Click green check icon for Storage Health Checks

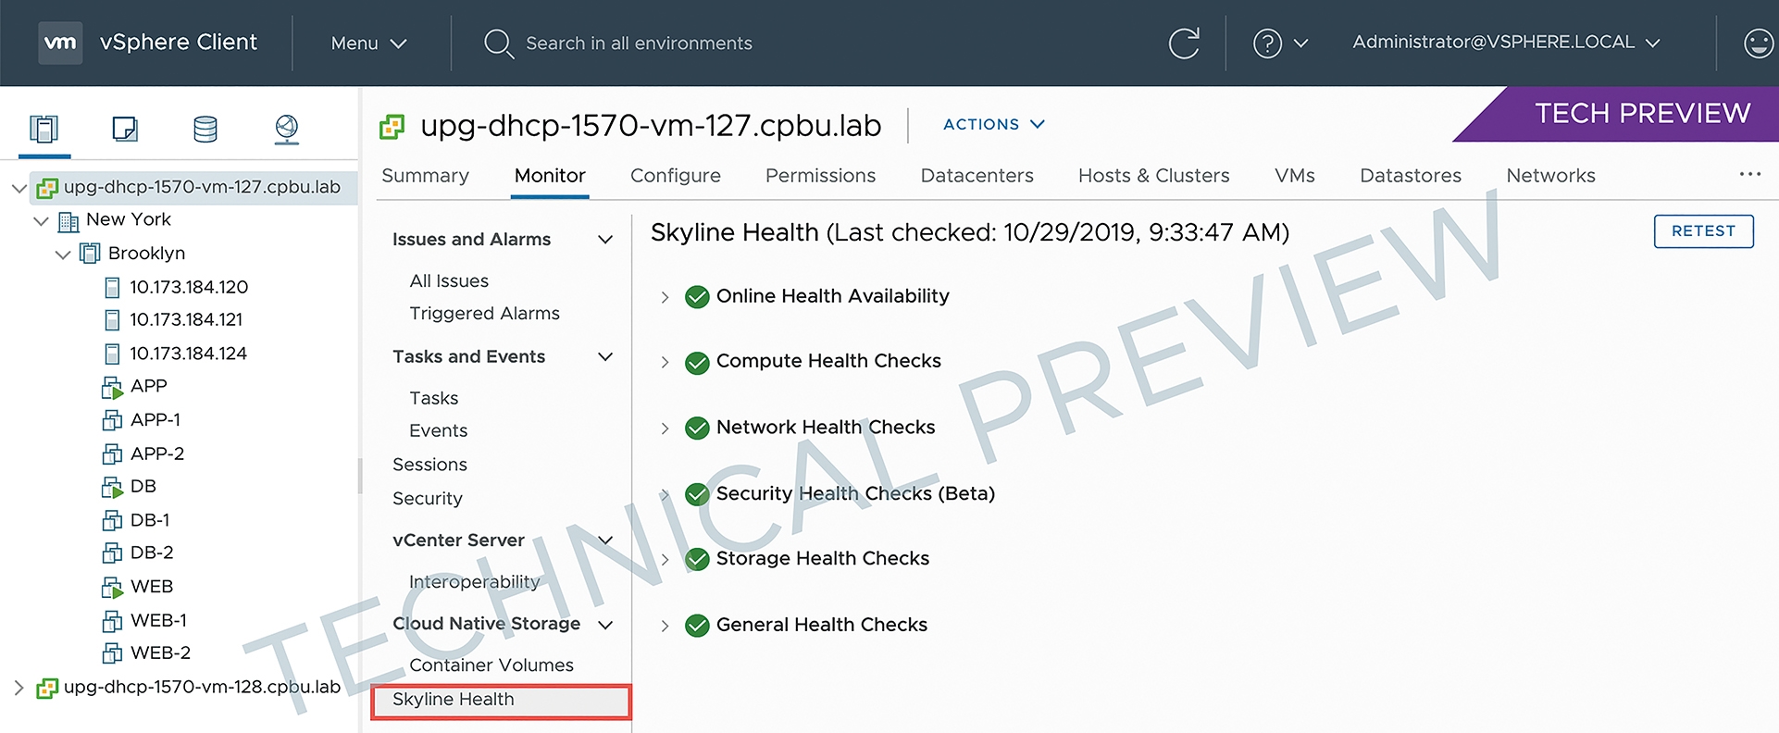(x=697, y=559)
